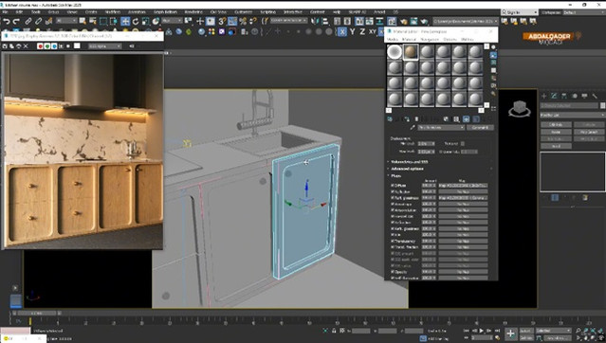Screen dimensions: 606x343
Task: Open Material Editor Navigation menu
Action: [x=430, y=40]
